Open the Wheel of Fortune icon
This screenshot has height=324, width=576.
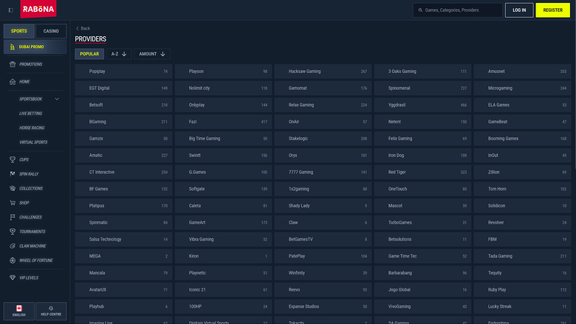point(13,260)
